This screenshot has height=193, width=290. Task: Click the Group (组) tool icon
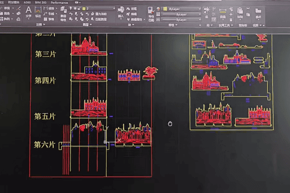pyautogui.click(x=206, y=12)
